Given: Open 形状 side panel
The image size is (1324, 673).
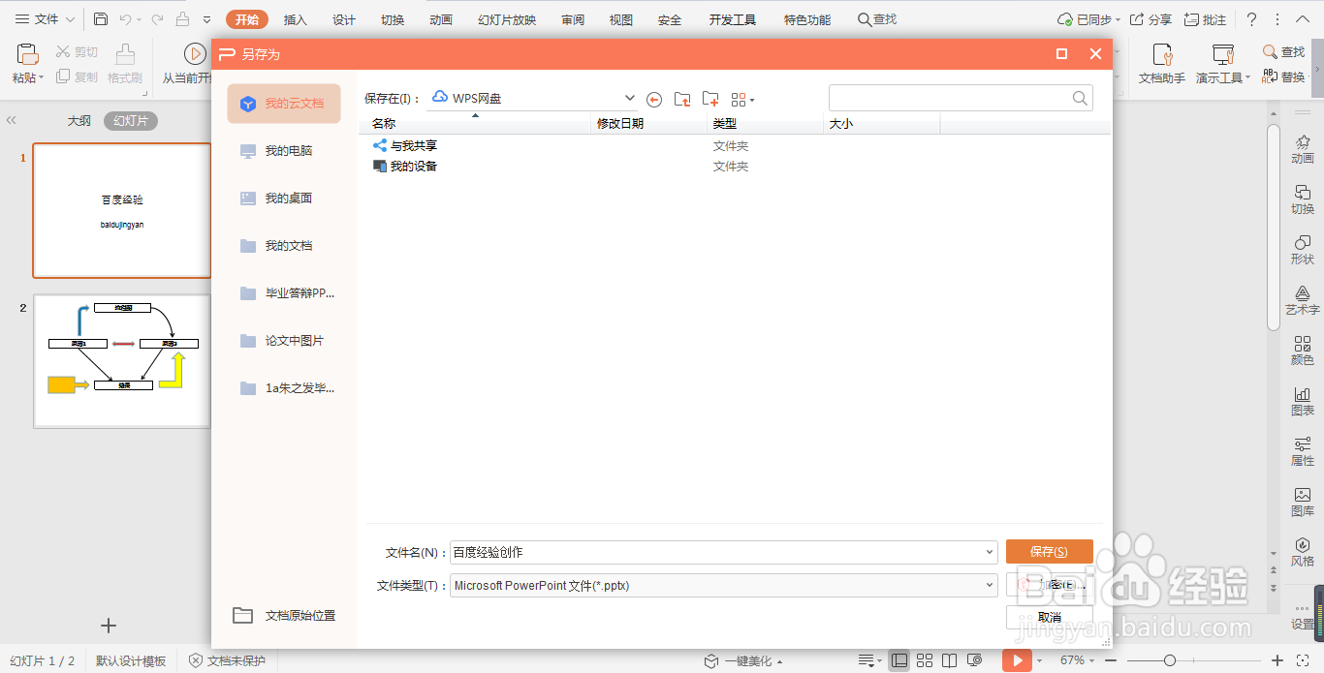Looking at the screenshot, I should (x=1303, y=250).
